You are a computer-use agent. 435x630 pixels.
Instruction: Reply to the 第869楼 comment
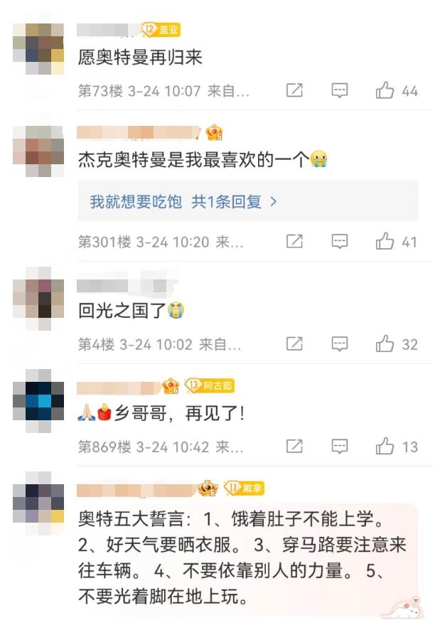[340, 447]
